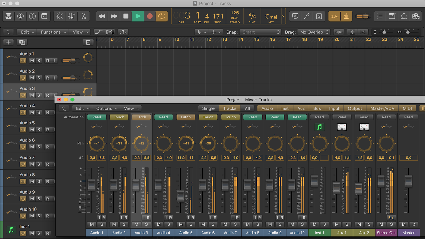425x239 pixels.
Task: Click the Audio 1 pan knob showing -41
Action: point(97,144)
